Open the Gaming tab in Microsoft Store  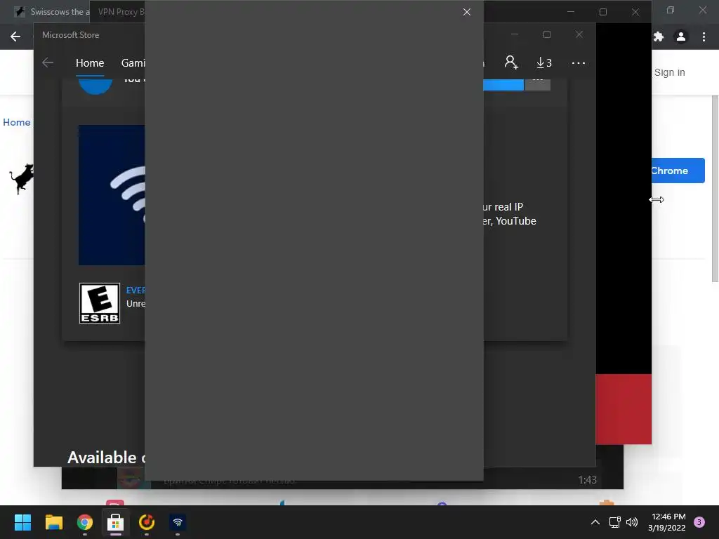pyautogui.click(x=133, y=62)
